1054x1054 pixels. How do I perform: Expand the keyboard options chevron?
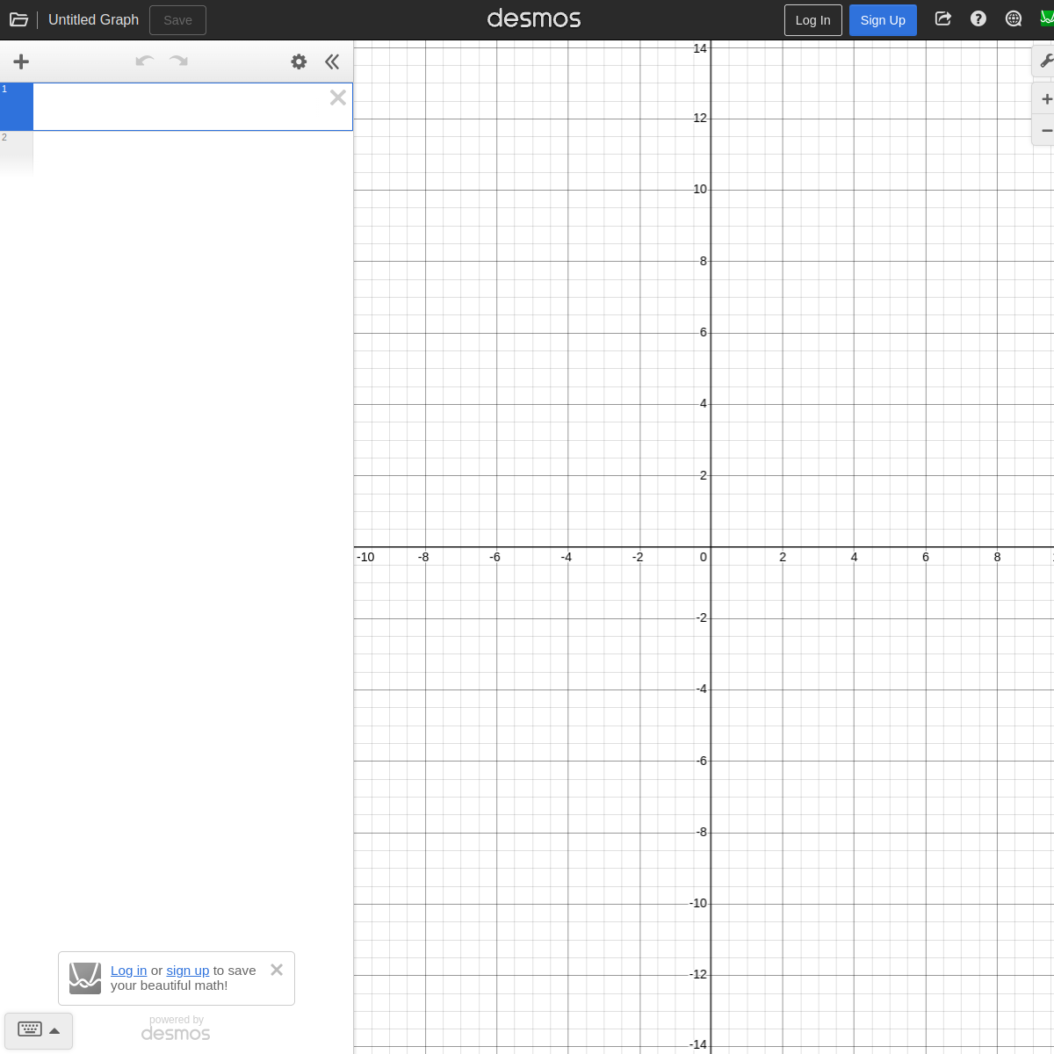point(53,1029)
